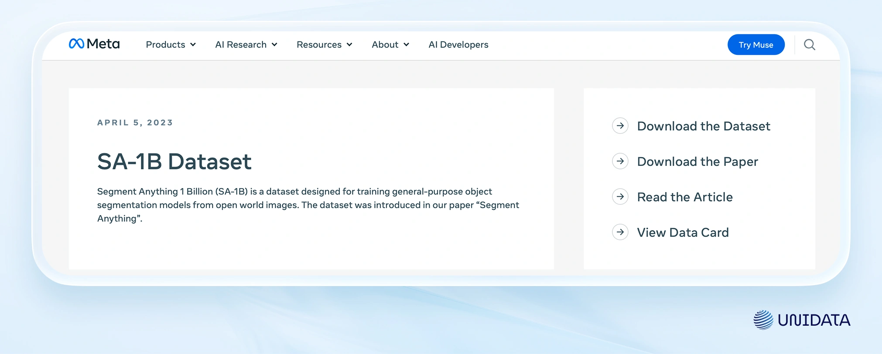
Task: Expand the About dropdown menu
Action: [390, 45]
